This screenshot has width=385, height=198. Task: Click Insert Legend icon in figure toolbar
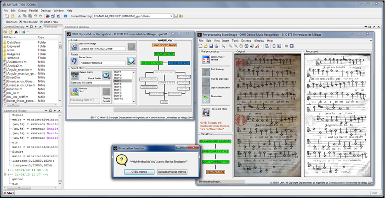pos(279,46)
